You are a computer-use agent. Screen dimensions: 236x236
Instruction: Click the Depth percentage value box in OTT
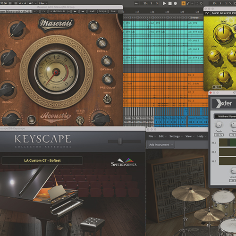pos(219,135)
